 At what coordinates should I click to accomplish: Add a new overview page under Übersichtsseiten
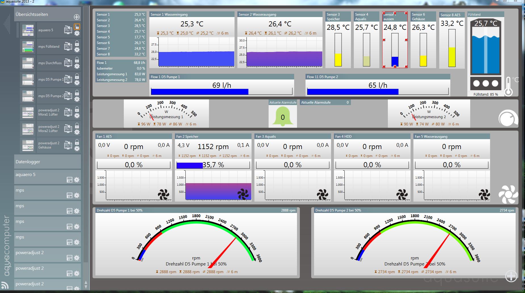click(x=77, y=17)
